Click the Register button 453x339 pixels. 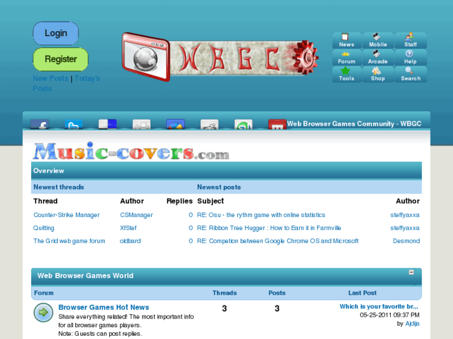tap(60, 59)
